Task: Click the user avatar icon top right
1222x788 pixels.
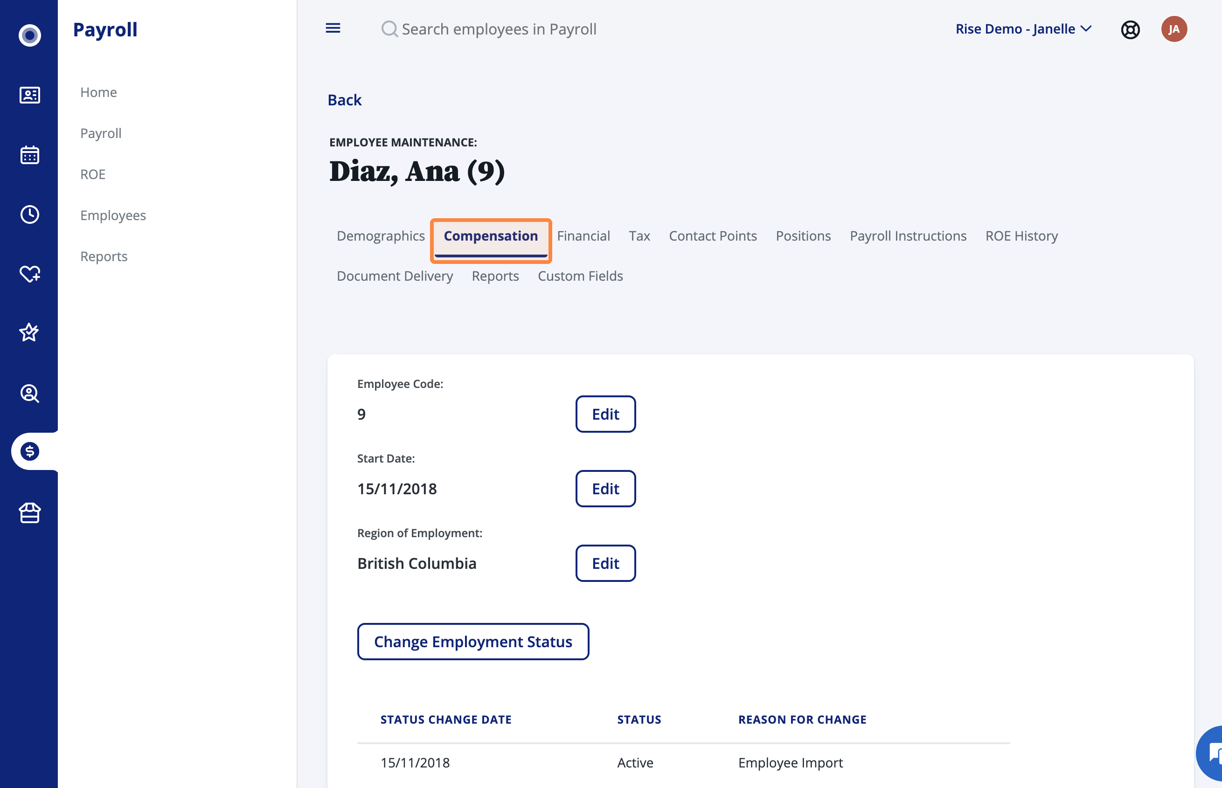Action: point(1176,28)
